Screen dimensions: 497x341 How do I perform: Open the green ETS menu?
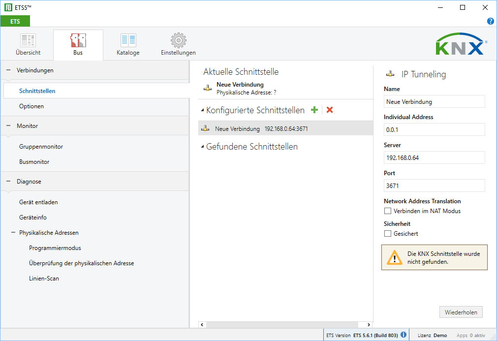point(15,21)
